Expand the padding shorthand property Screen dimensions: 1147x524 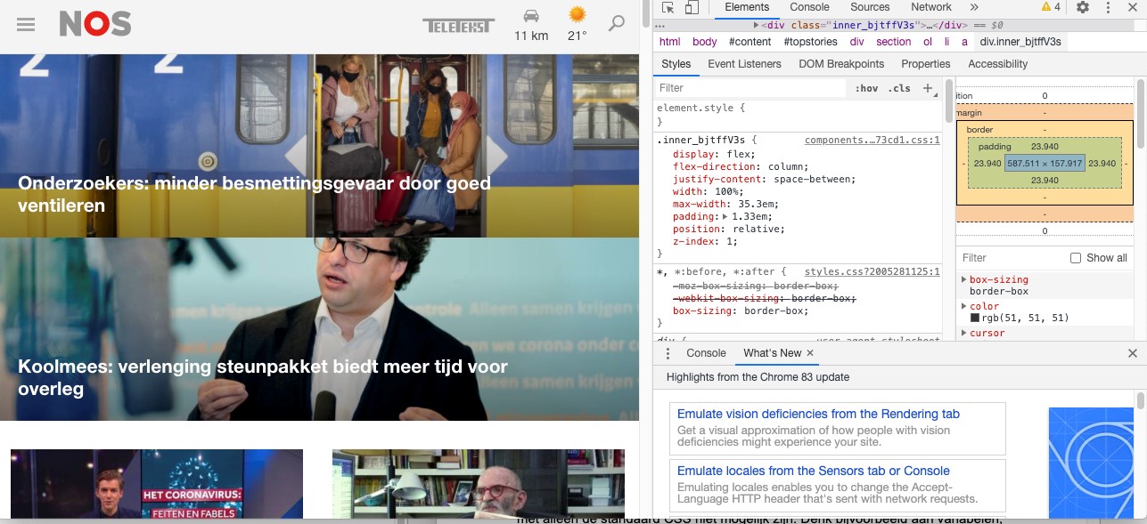(725, 216)
